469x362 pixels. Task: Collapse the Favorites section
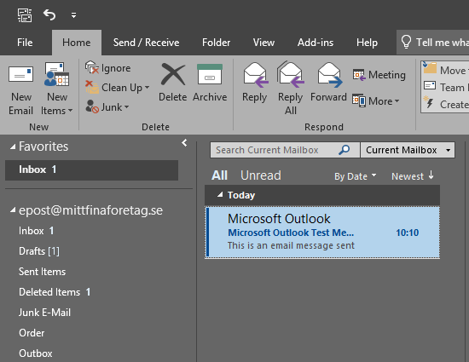click(13, 147)
